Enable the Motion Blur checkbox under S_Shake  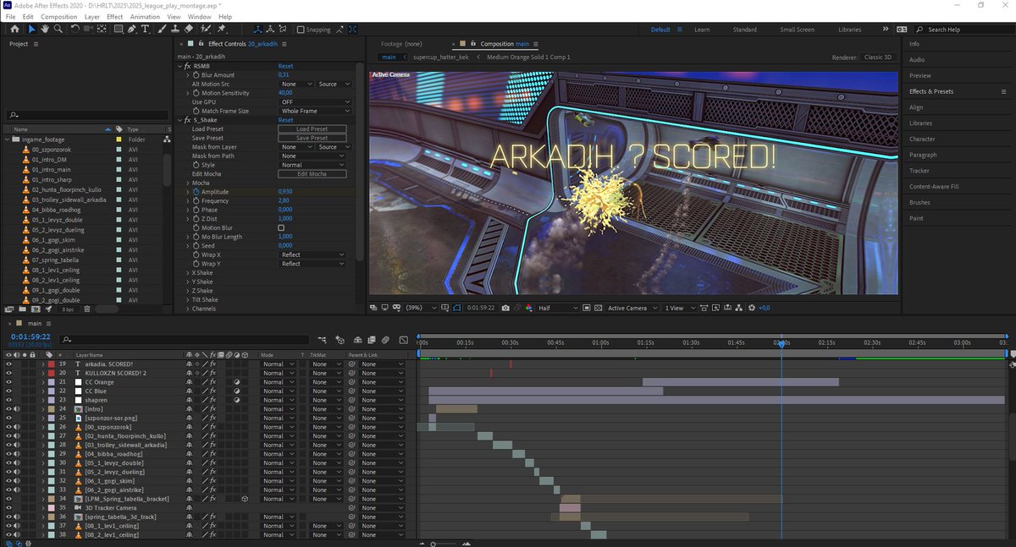pyautogui.click(x=281, y=228)
